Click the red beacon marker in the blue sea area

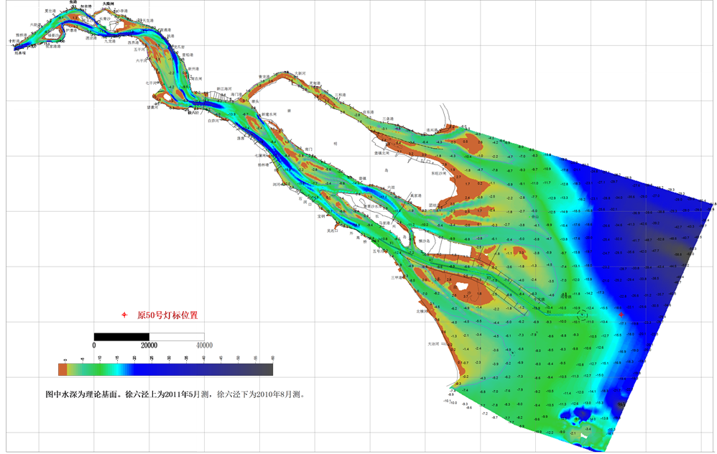(621, 315)
